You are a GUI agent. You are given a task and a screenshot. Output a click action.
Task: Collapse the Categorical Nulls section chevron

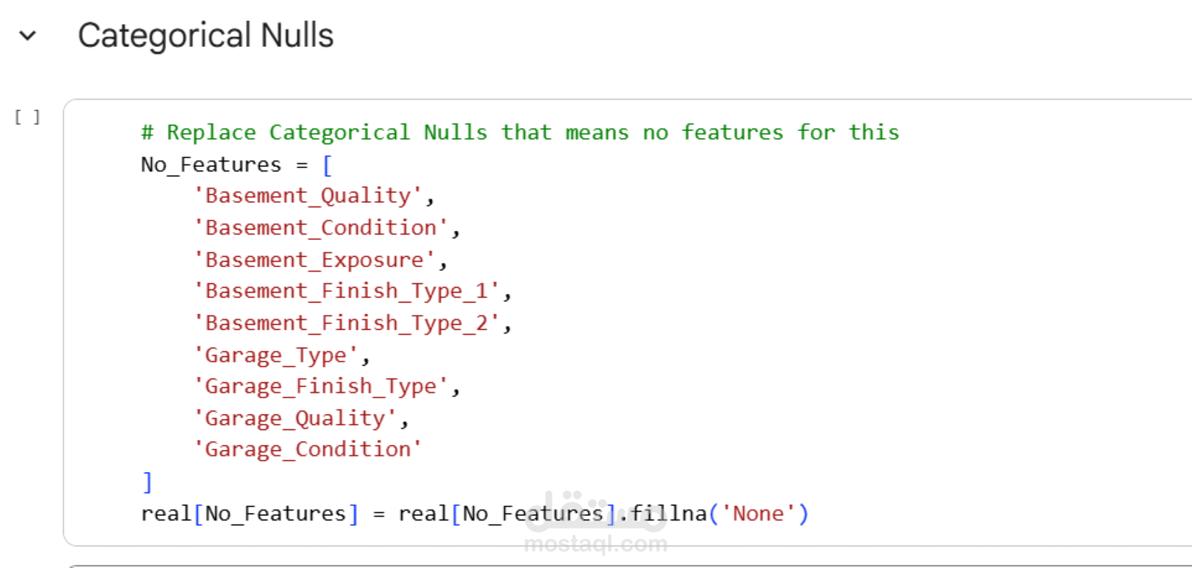pyautogui.click(x=27, y=36)
